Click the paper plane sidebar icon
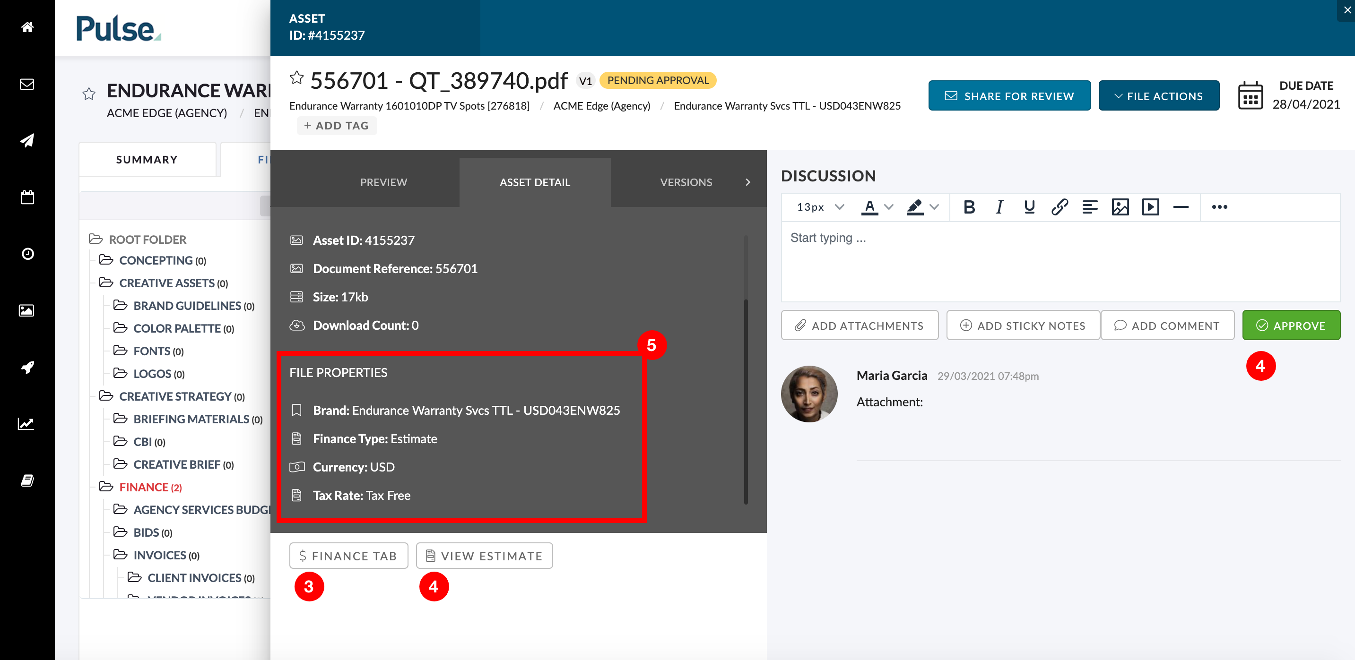This screenshot has width=1355, height=660. pos(27,140)
